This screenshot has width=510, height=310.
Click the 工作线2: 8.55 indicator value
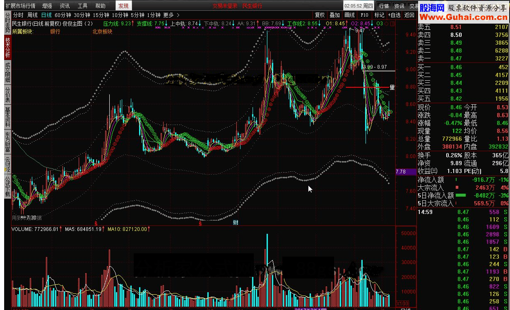pos(304,24)
